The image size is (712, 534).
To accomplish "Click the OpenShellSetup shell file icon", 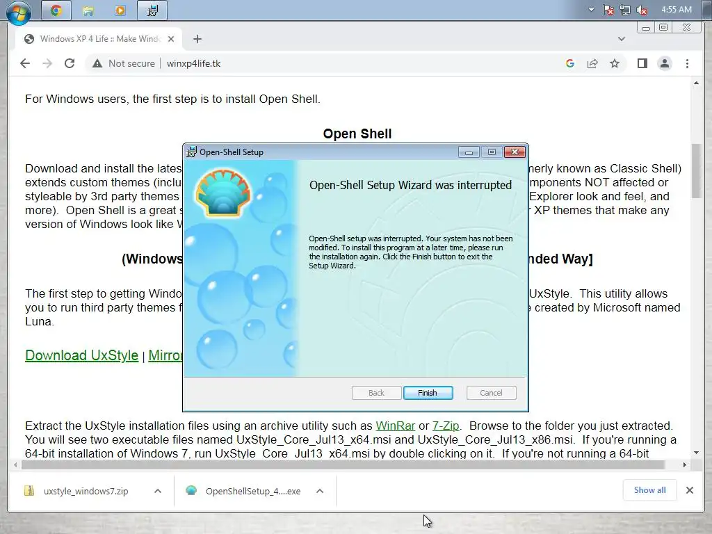I will (191, 490).
